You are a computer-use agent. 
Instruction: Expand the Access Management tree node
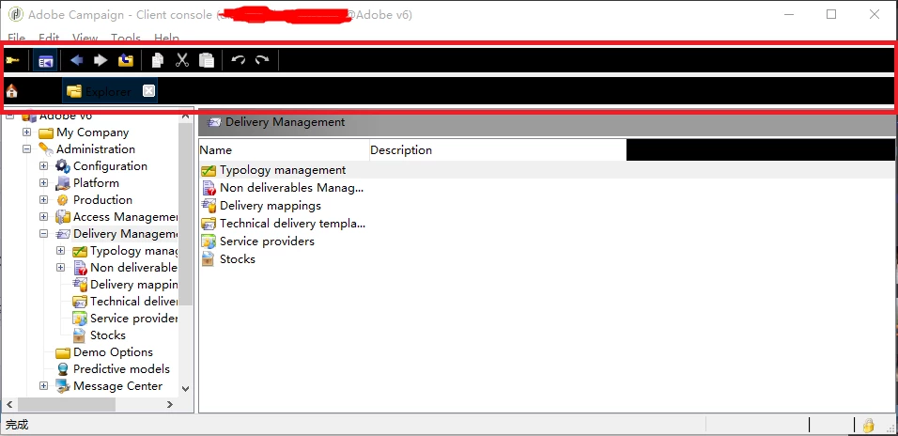point(43,216)
